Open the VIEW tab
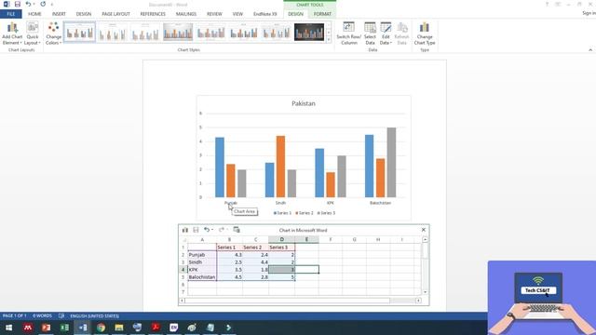The height and width of the screenshot is (335, 596). [x=237, y=14]
